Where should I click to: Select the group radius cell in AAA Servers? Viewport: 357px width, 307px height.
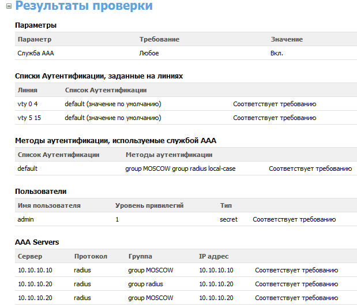[x=145, y=284]
